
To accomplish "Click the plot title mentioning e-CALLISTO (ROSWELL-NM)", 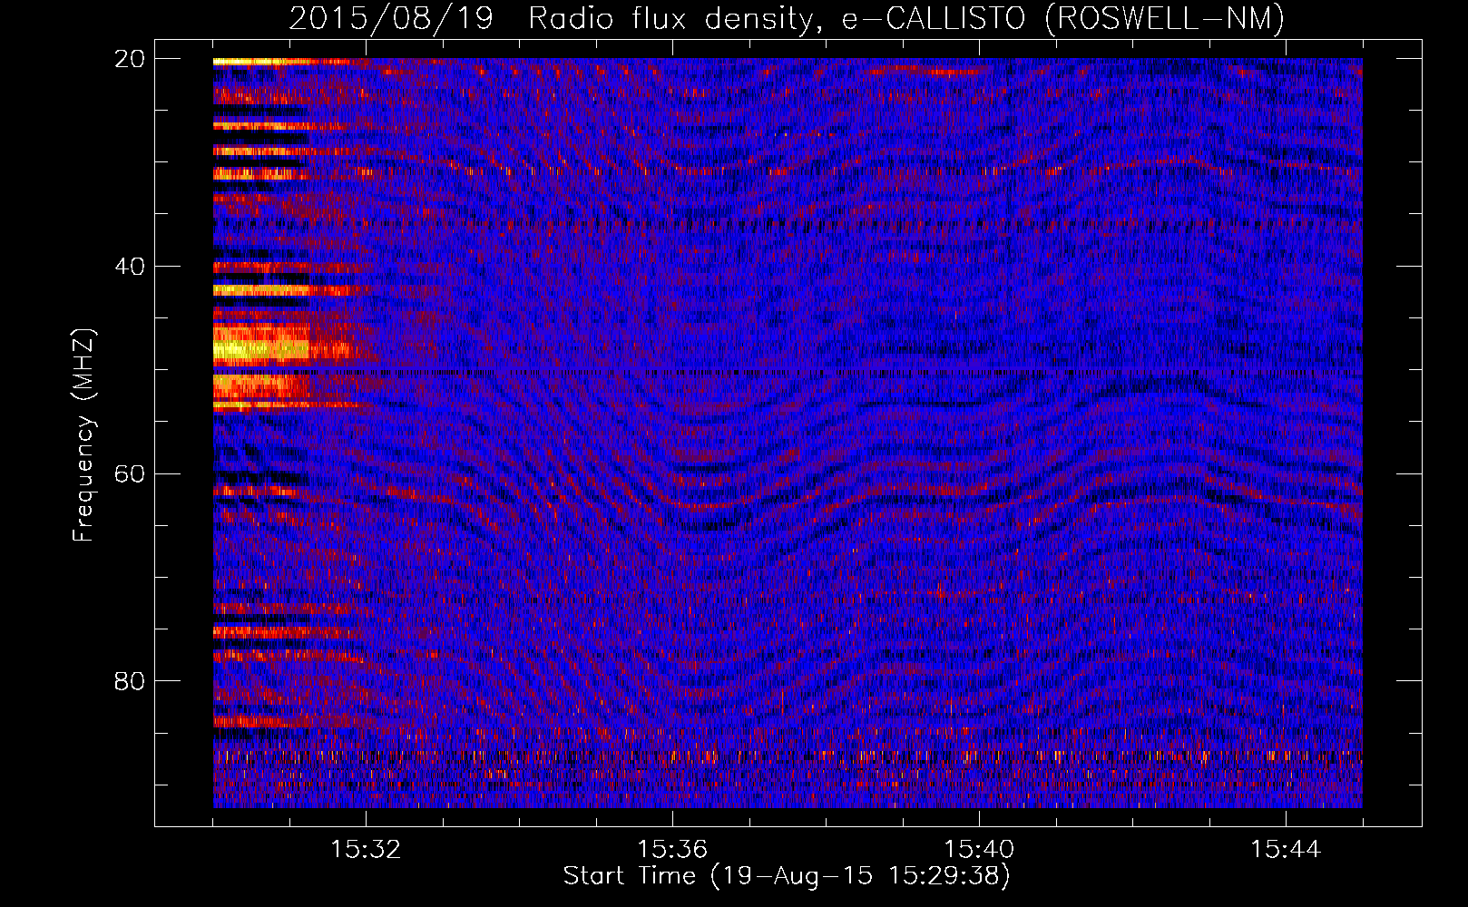I will 787,18.
